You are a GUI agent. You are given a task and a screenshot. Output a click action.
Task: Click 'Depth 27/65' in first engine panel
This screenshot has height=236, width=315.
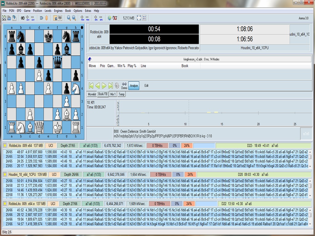click(68, 146)
